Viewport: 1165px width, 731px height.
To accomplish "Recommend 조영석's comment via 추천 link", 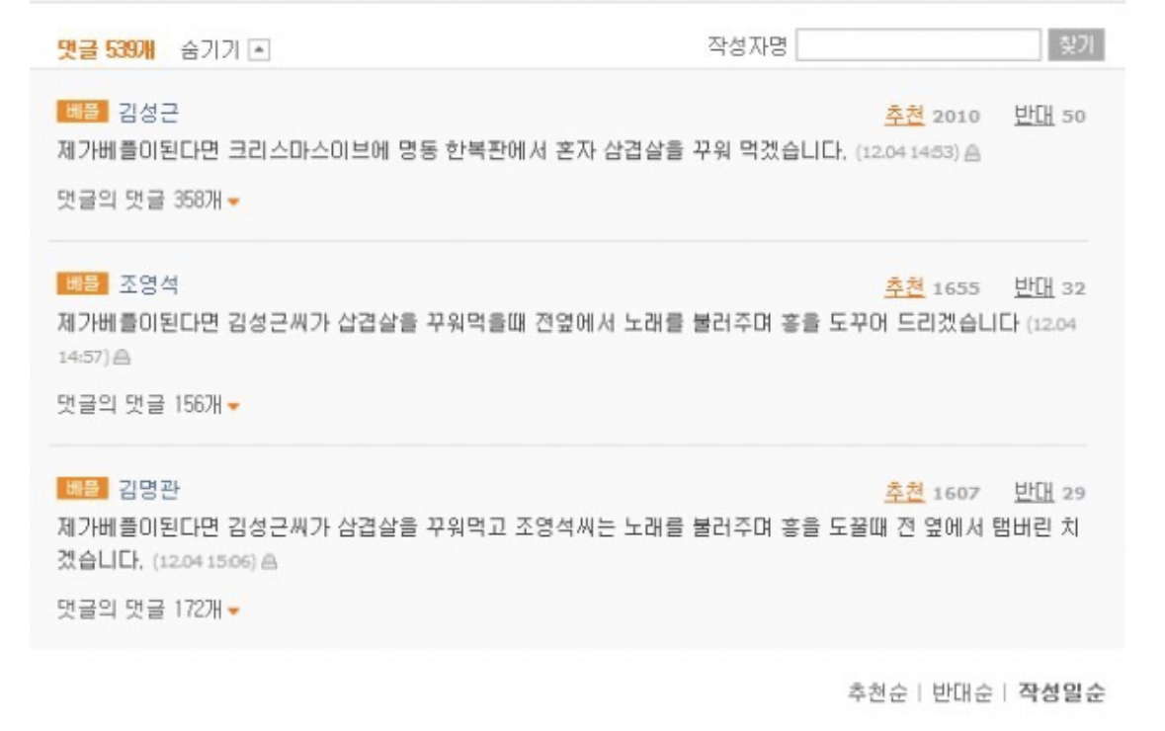I will 904,286.
